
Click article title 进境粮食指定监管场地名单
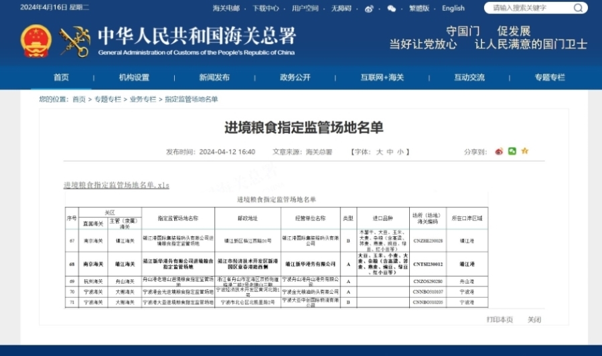(304, 127)
